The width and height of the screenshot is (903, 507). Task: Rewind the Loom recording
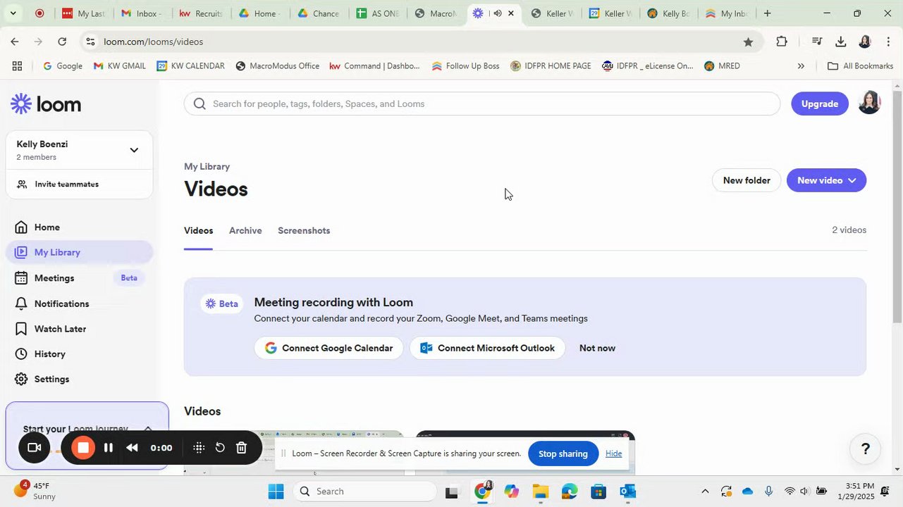click(132, 448)
